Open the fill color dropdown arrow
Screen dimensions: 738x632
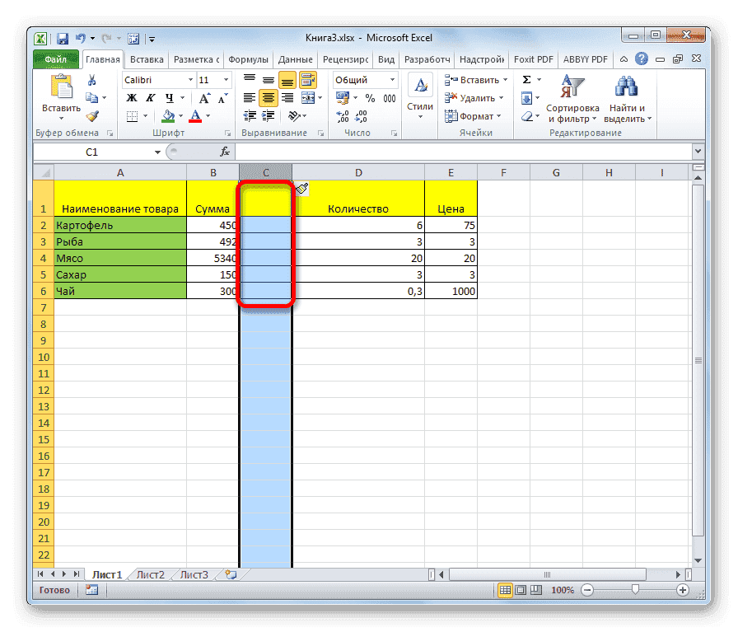[x=180, y=115]
